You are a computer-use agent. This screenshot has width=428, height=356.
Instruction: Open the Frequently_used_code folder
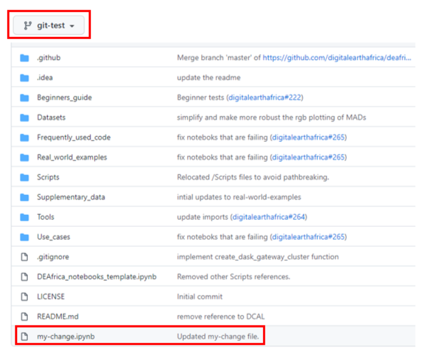[74, 137]
